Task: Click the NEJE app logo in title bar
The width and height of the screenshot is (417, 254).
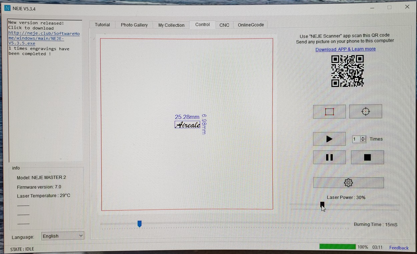Action: (8, 8)
